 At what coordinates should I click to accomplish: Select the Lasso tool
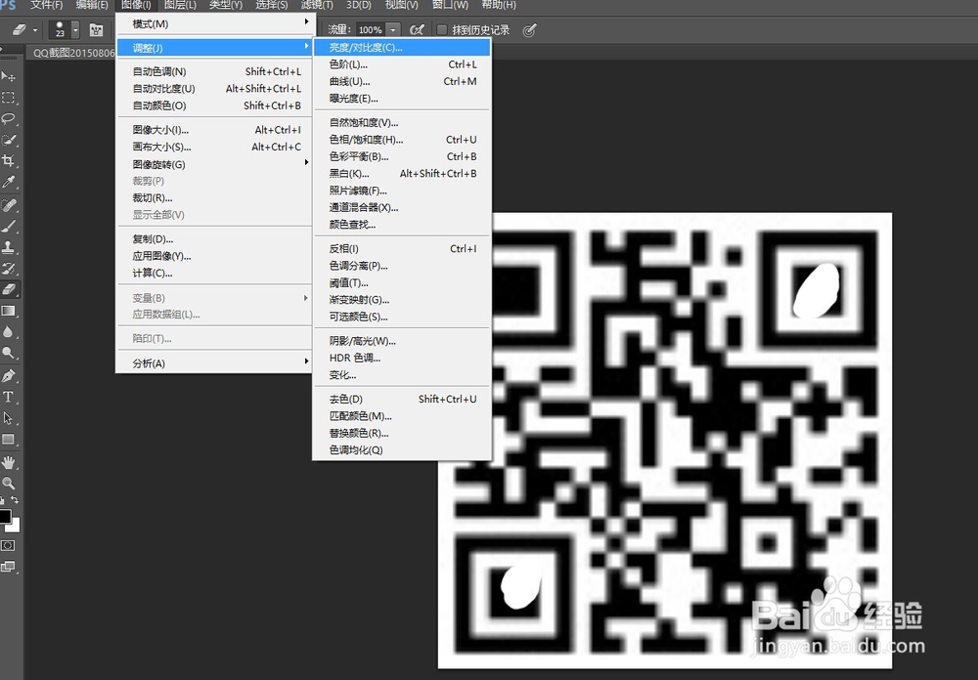9,118
